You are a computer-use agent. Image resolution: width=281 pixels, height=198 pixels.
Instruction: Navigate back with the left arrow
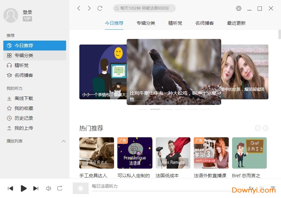pos(79,8)
